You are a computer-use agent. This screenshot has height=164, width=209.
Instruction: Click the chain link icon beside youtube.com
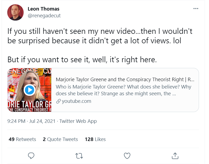tap(58, 101)
